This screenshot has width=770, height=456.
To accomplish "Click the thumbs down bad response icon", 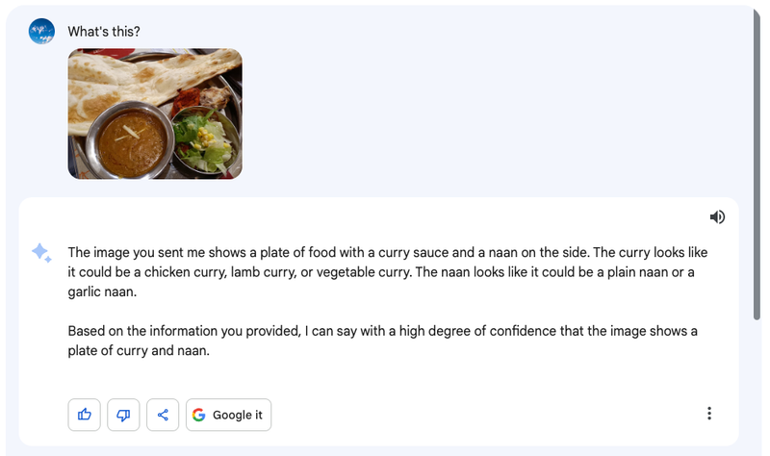I will (123, 415).
